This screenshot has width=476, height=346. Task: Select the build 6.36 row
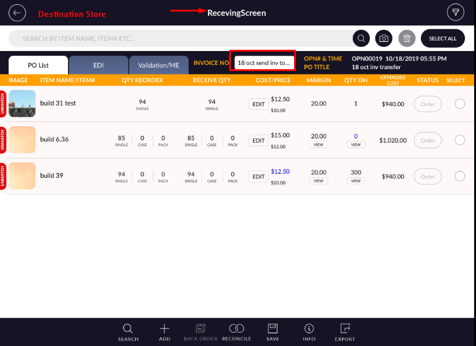click(460, 140)
